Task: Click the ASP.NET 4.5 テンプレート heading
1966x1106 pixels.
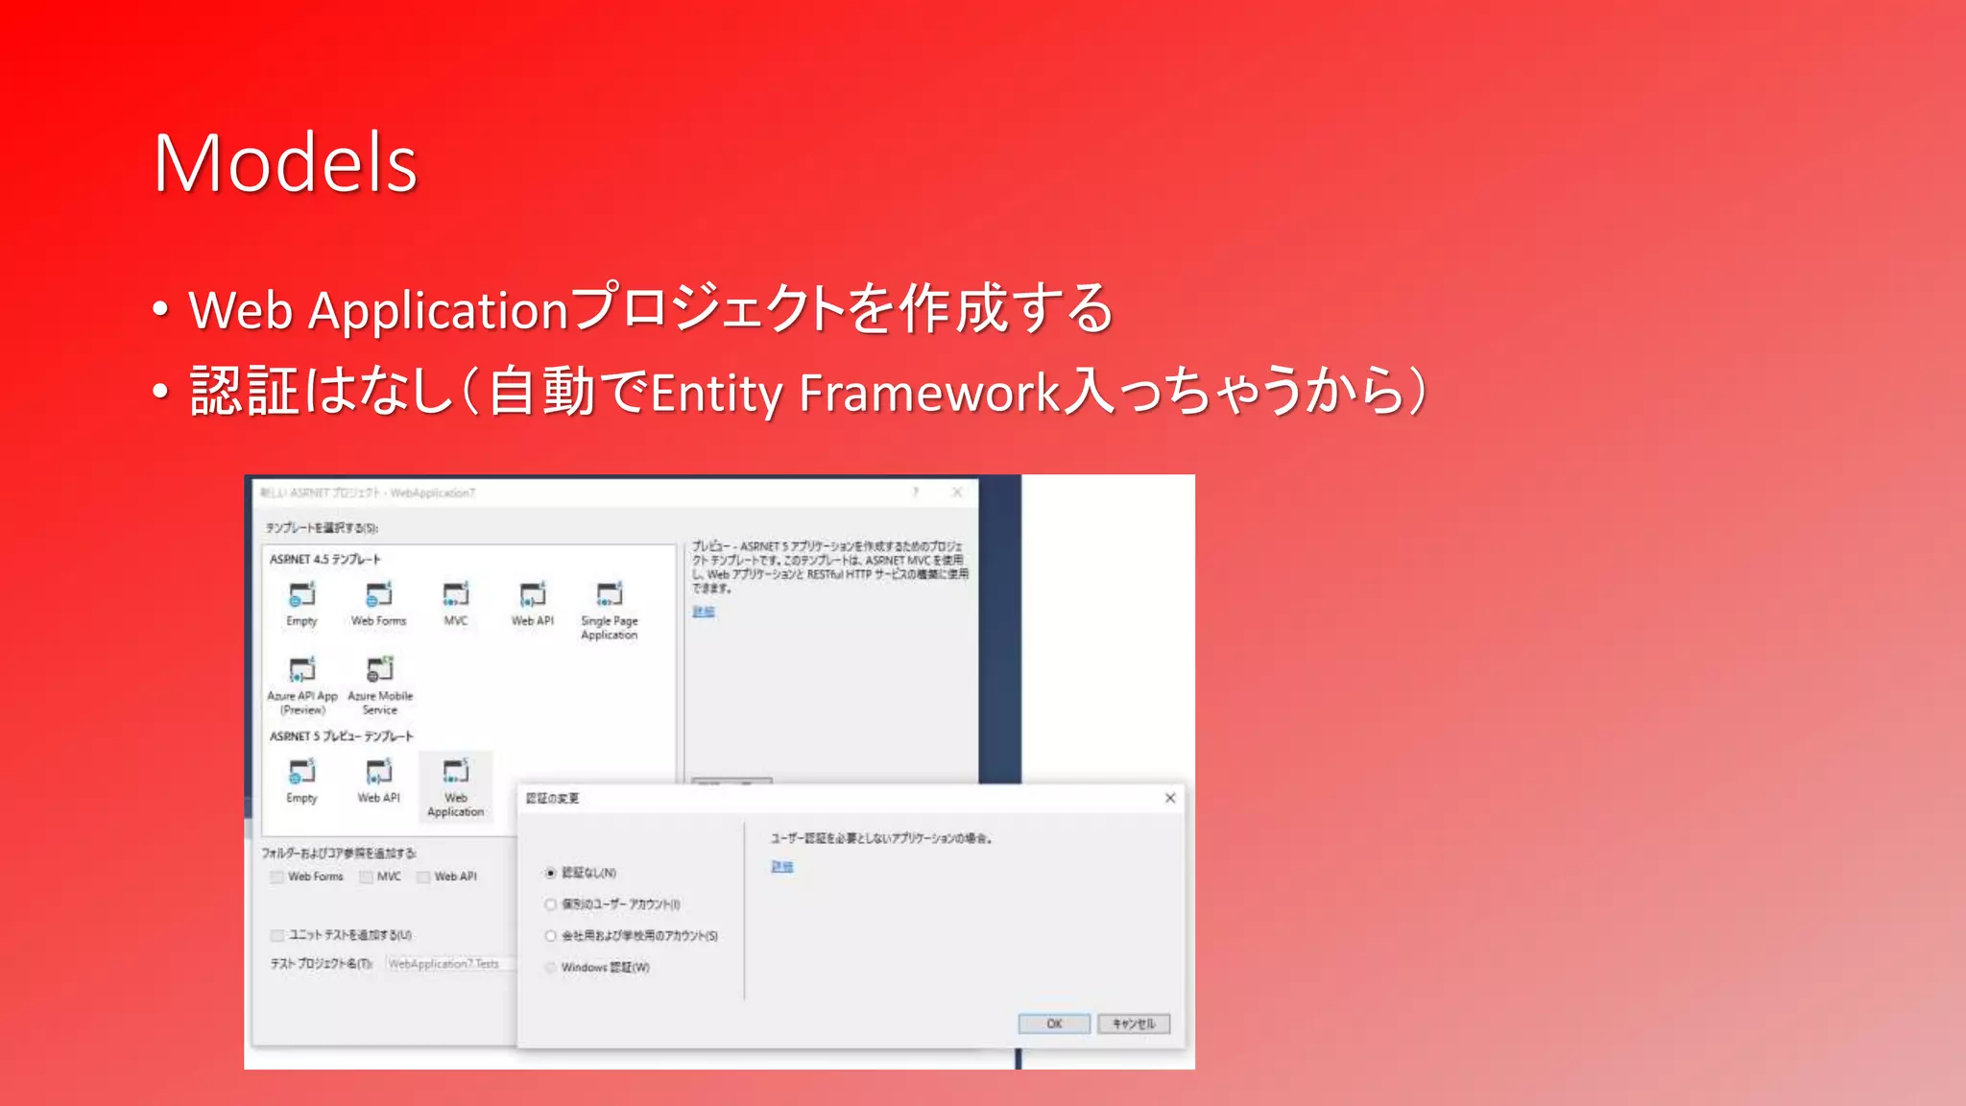Action: click(x=324, y=559)
